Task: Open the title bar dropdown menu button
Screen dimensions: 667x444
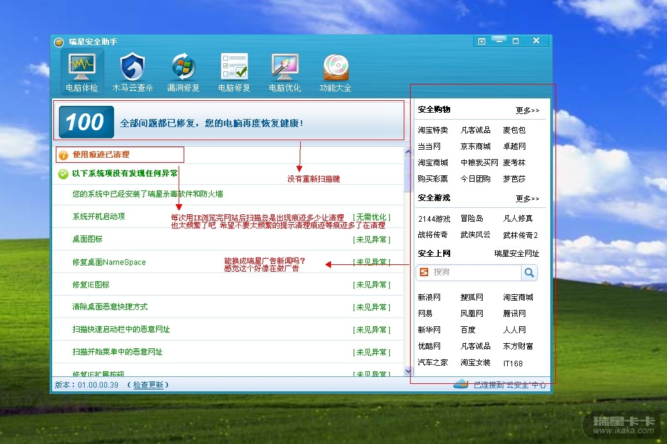Action: tap(481, 41)
